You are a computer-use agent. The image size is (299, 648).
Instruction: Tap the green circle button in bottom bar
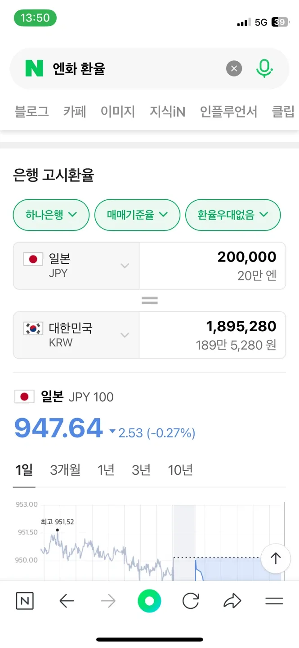(149, 601)
